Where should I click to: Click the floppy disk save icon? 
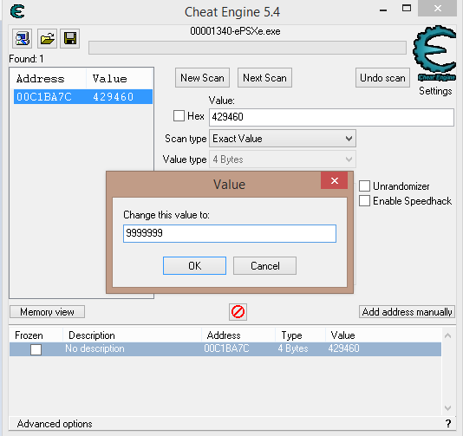tap(70, 38)
